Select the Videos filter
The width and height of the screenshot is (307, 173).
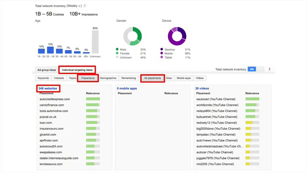pos(200,78)
